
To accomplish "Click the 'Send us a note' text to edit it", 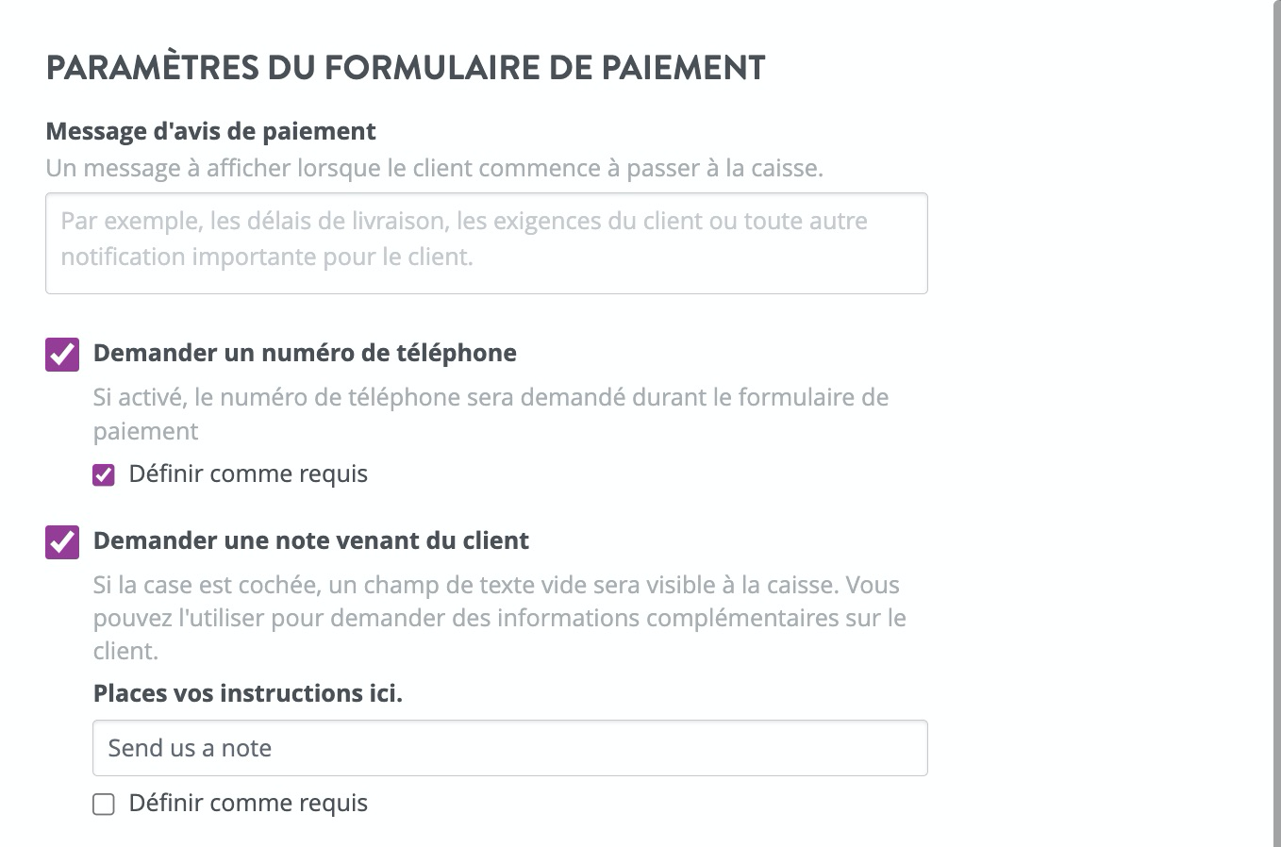I will (191, 747).
